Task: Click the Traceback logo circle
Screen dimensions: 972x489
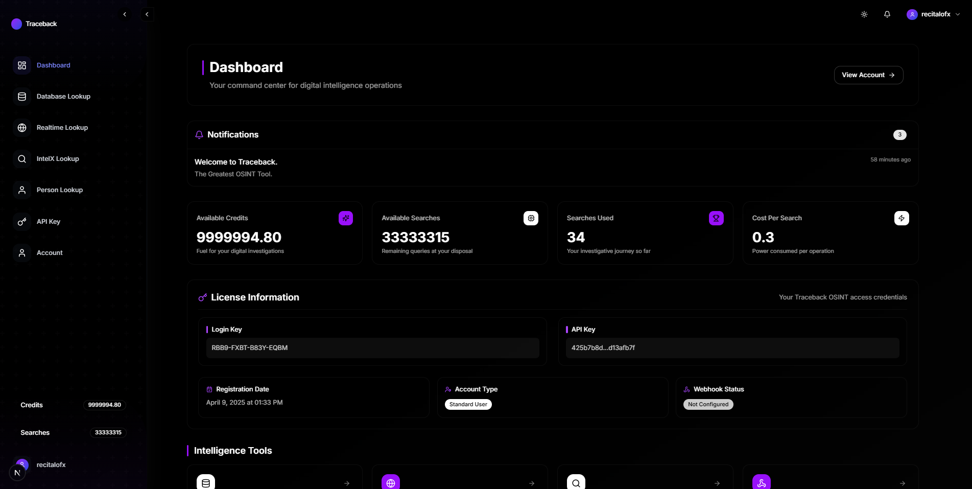Action: pyautogui.click(x=16, y=24)
